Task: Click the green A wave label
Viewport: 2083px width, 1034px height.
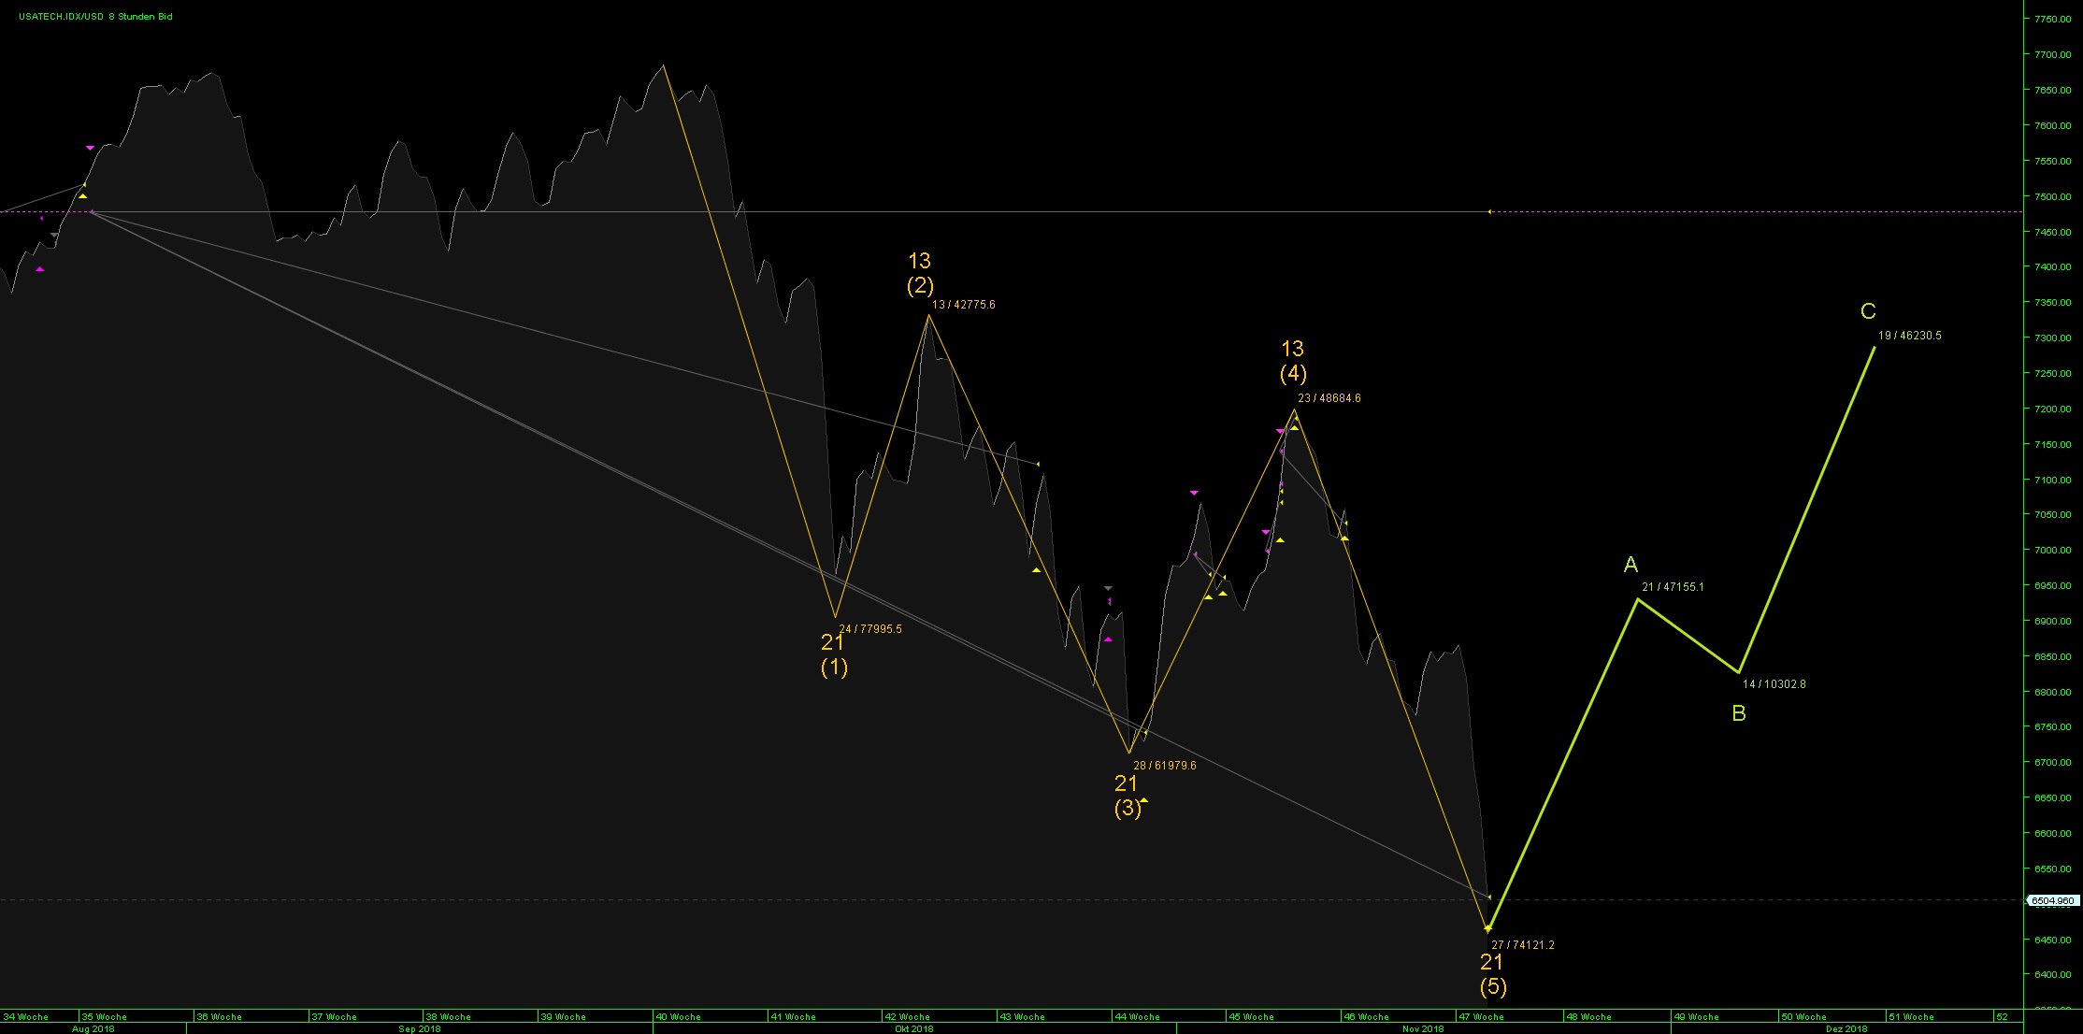Action: point(1630,565)
